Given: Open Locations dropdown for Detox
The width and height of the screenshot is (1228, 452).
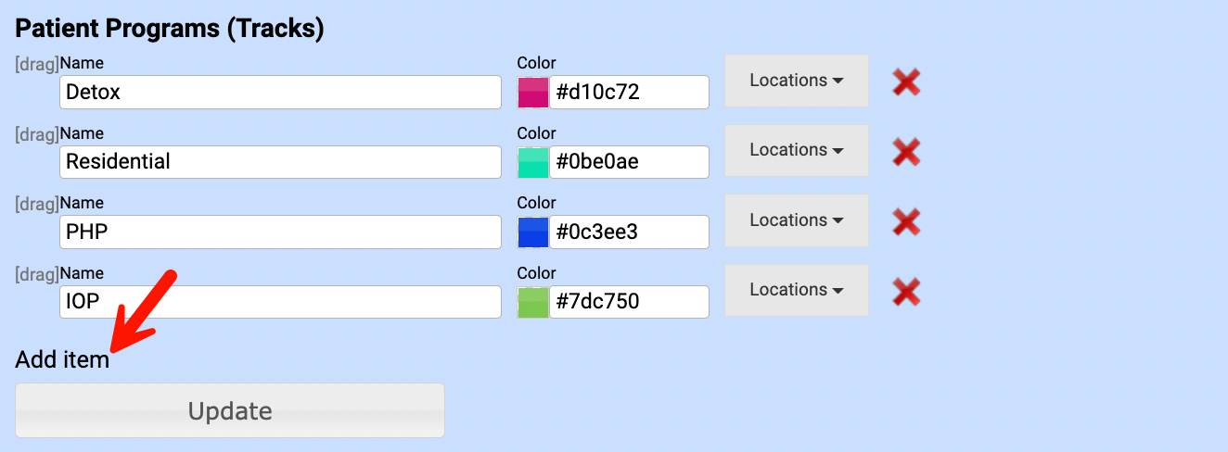Looking at the screenshot, I should (796, 81).
